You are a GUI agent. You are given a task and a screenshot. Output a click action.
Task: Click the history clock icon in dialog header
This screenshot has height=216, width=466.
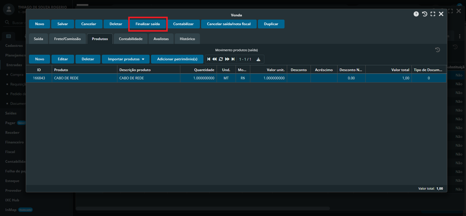[x=424, y=14]
